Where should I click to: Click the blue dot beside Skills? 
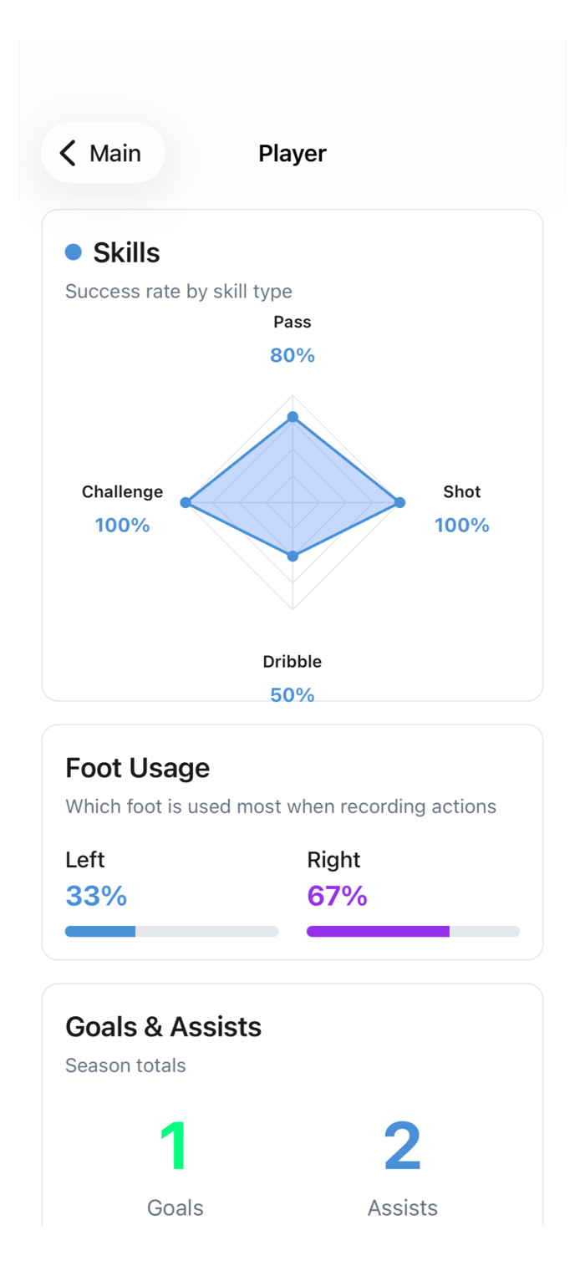(74, 252)
